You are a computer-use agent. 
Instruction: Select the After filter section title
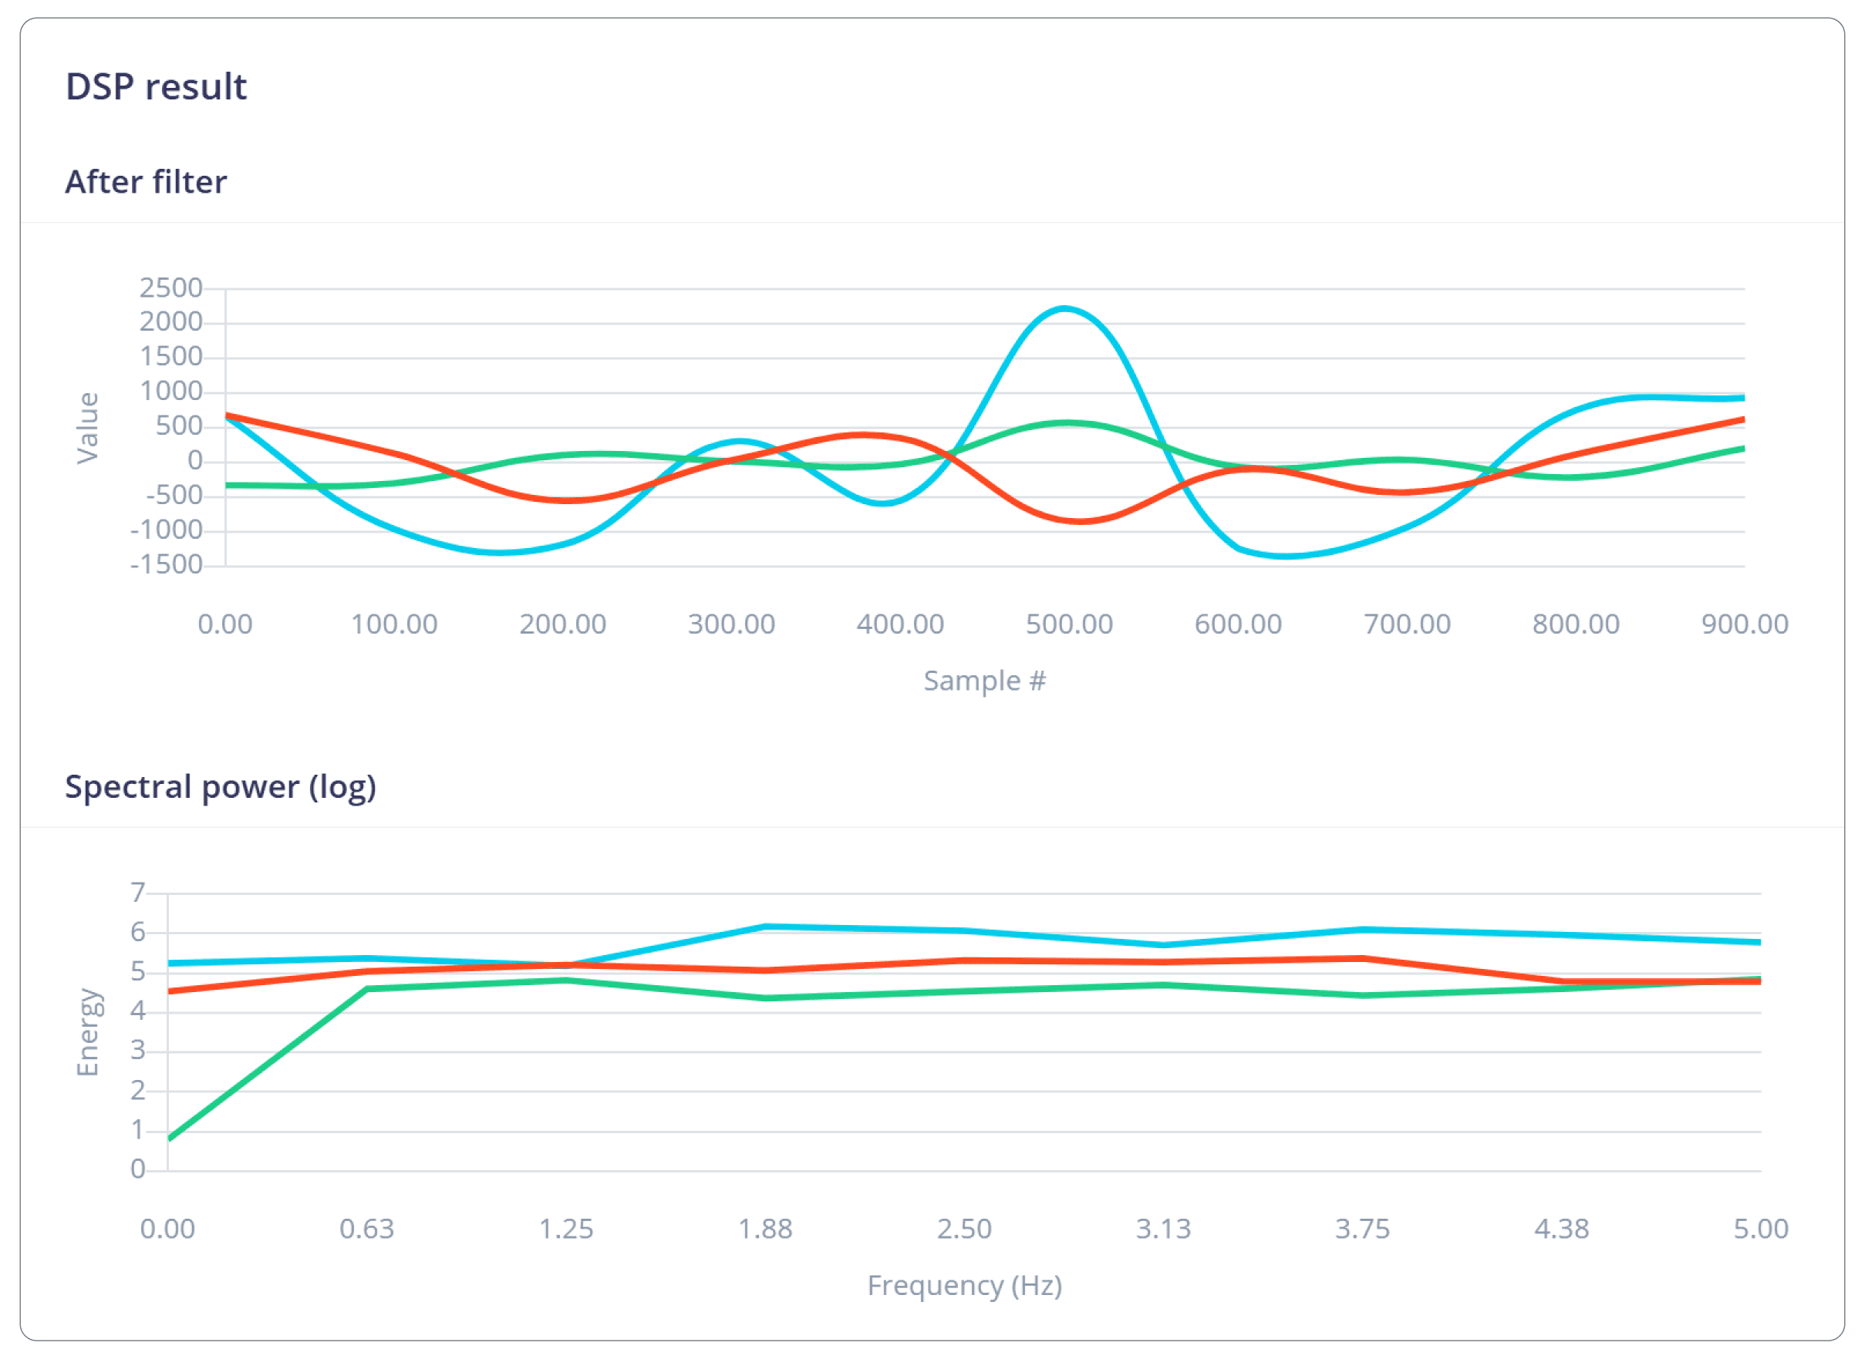(146, 182)
